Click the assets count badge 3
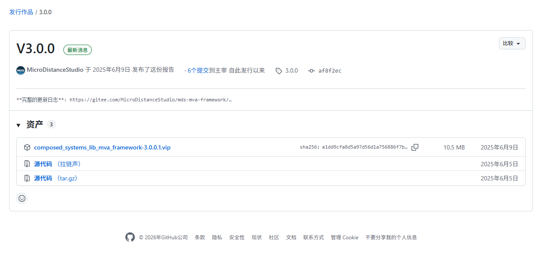 [51, 125]
